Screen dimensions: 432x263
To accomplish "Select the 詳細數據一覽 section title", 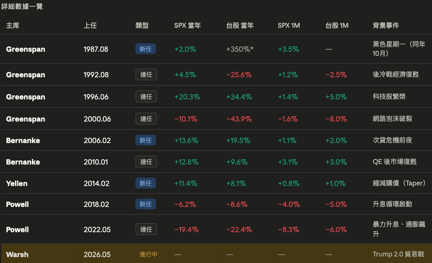I will point(22,6).
